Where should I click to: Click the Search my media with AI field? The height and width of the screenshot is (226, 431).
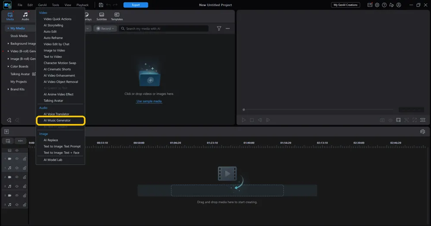tap(164, 28)
